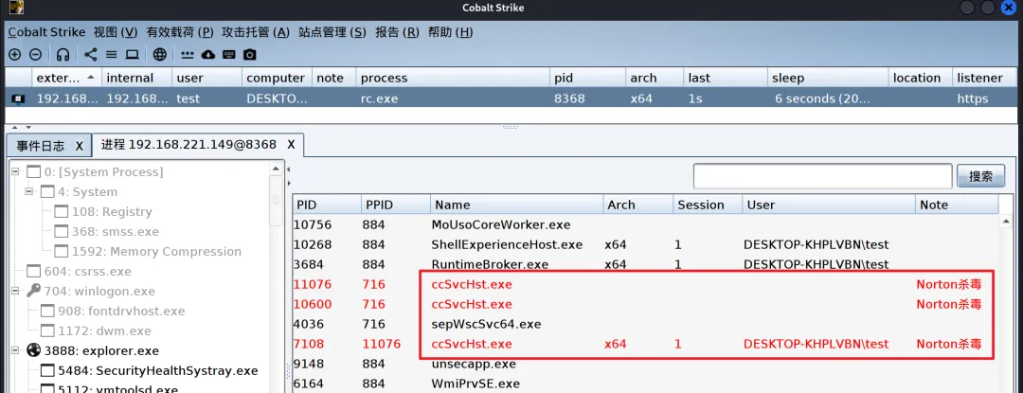Open the 站点管理 (S) menu
The width and height of the screenshot is (1023, 393).
[x=332, y=32]
